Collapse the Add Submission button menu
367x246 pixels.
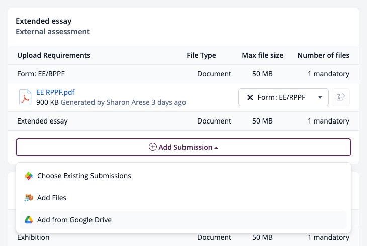point(183,147)
